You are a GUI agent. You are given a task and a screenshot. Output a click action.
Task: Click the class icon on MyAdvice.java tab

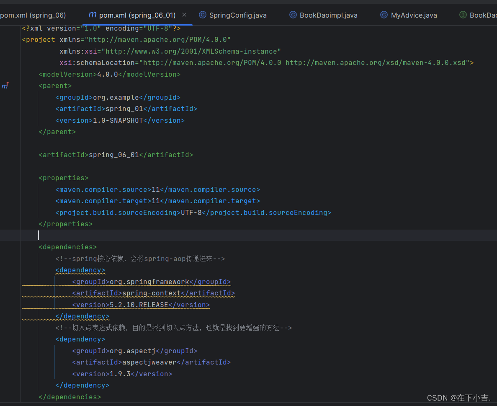384,15
